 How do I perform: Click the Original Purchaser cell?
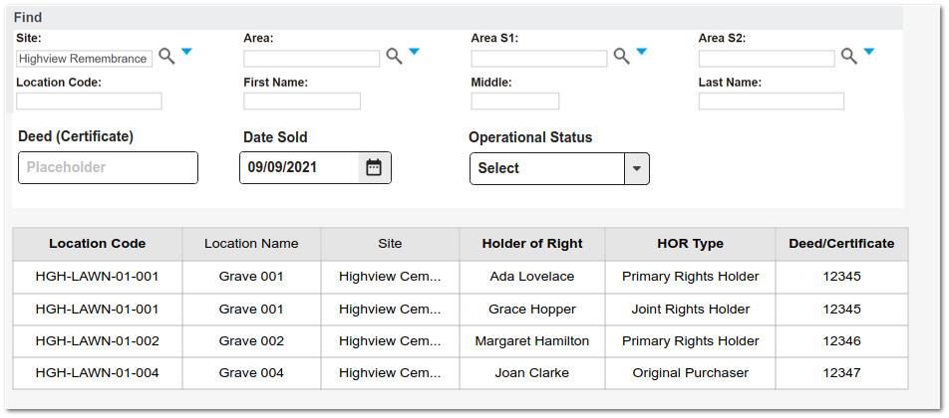point(690,373)
